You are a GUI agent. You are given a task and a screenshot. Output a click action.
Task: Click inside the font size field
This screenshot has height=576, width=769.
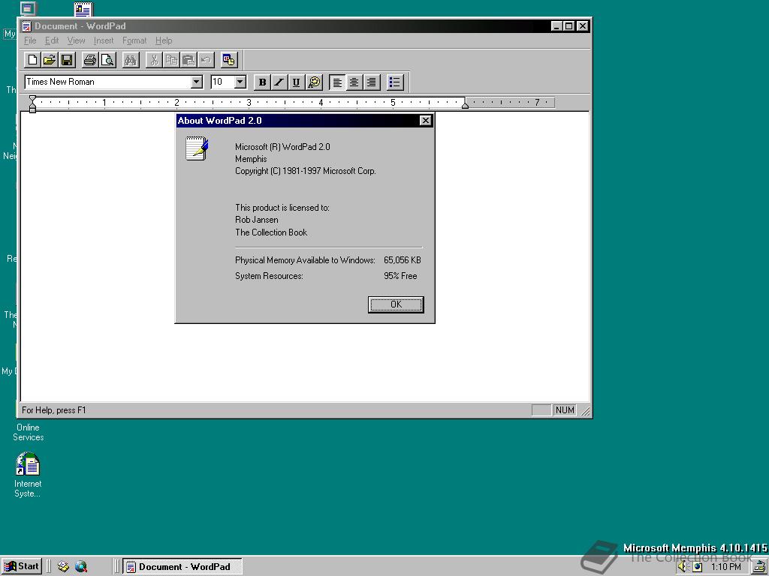(x=222, y=82)
